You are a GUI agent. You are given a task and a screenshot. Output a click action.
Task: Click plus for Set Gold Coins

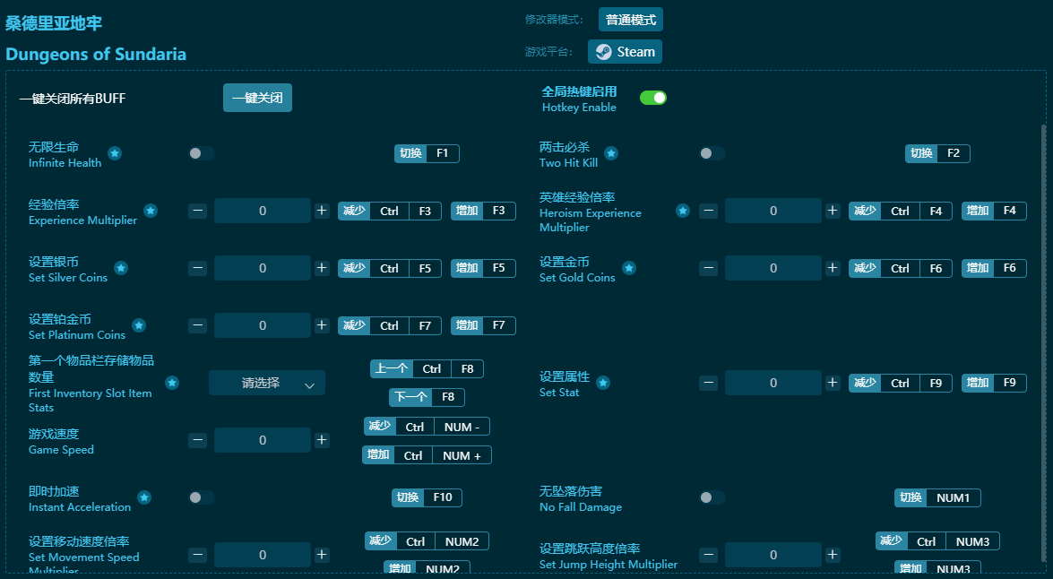click(x=833, y=268)
